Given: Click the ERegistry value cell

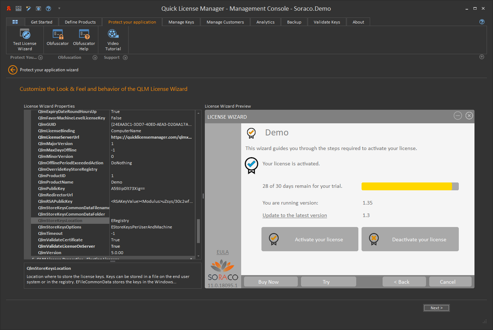Looking at the screenshot, I should click(152, 221).
